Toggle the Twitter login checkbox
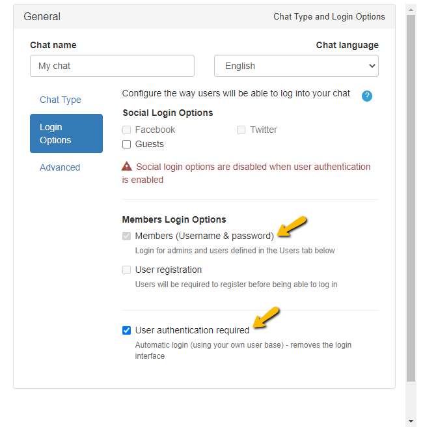This screenshot has width=423, height=433. coord(241,130)
